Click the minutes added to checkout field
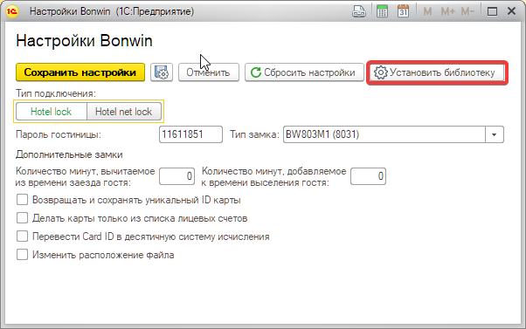Viewport: 526px width, 329px height. (368, 176)
